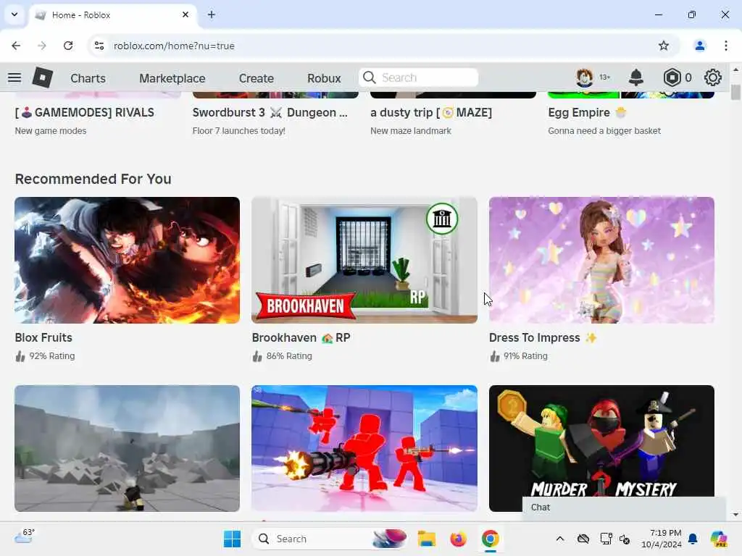Open the Chrome profile icon
Image resolution: width=742 pixels, height=556 pixels.
[x=699, y=46]
